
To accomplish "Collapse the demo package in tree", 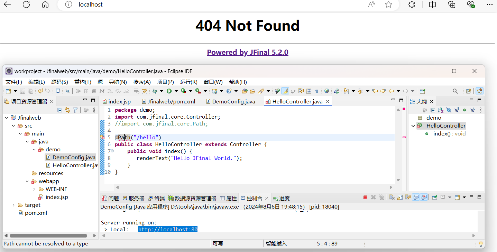I will [x=34, y=150].
